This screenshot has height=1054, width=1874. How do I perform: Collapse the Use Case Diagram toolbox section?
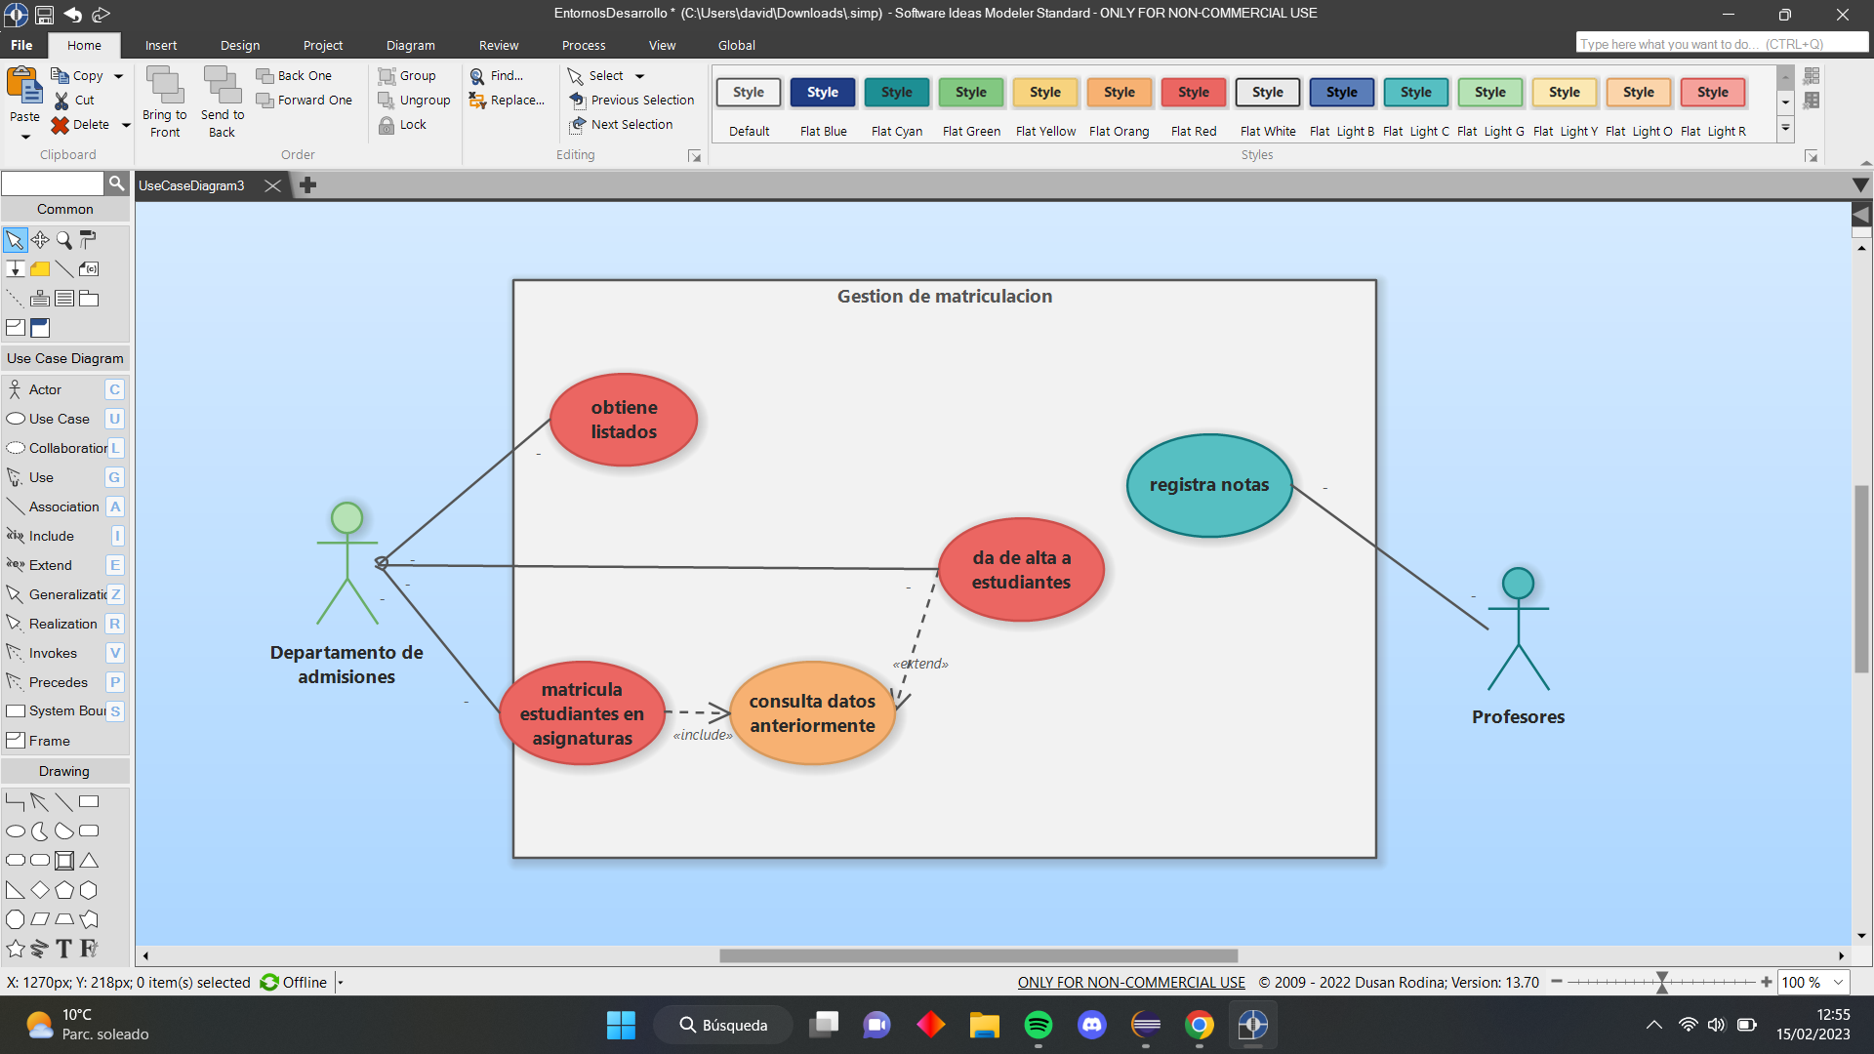coord(65,358)
